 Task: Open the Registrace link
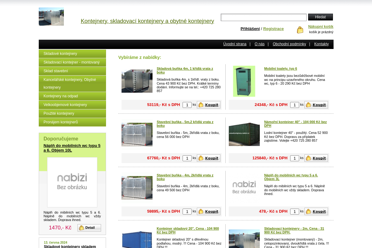click(x=273, y=29)
